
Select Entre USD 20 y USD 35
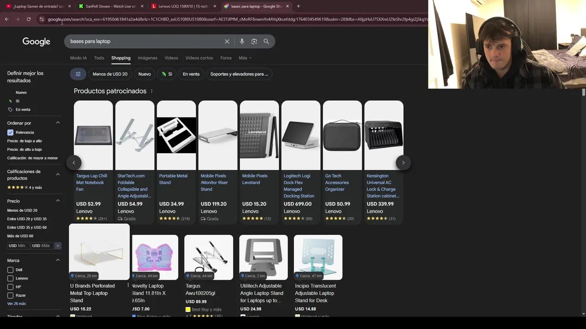[x=27, y=219]
